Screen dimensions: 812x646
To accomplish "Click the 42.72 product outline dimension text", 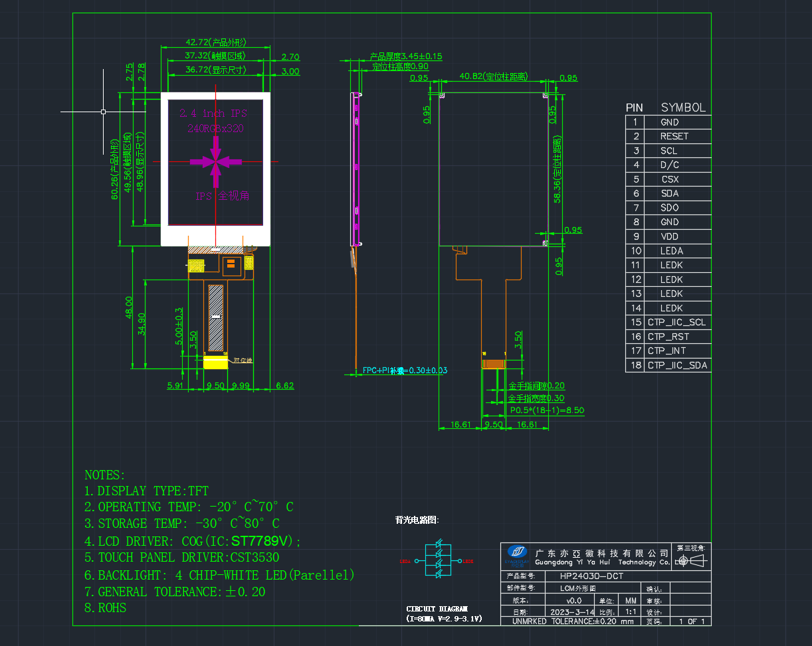I will click(216, 42).
